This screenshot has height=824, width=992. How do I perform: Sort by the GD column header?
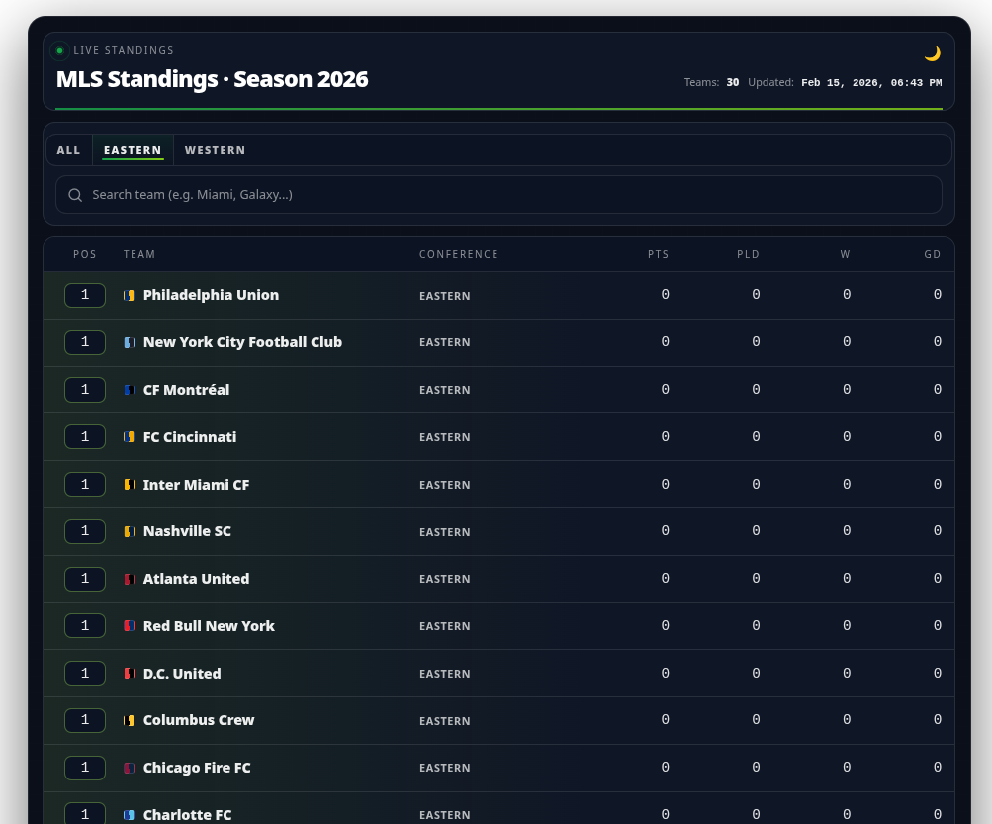pyautogui.click(x=932, y=254)
